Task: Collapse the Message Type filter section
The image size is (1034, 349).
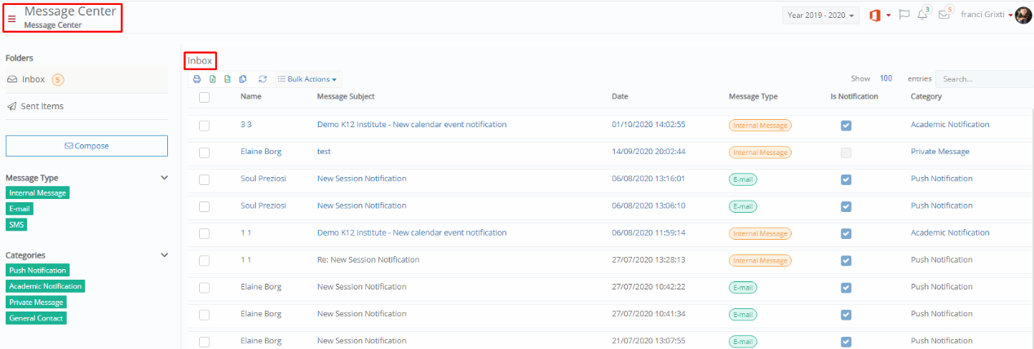Action: pos(164,177)
